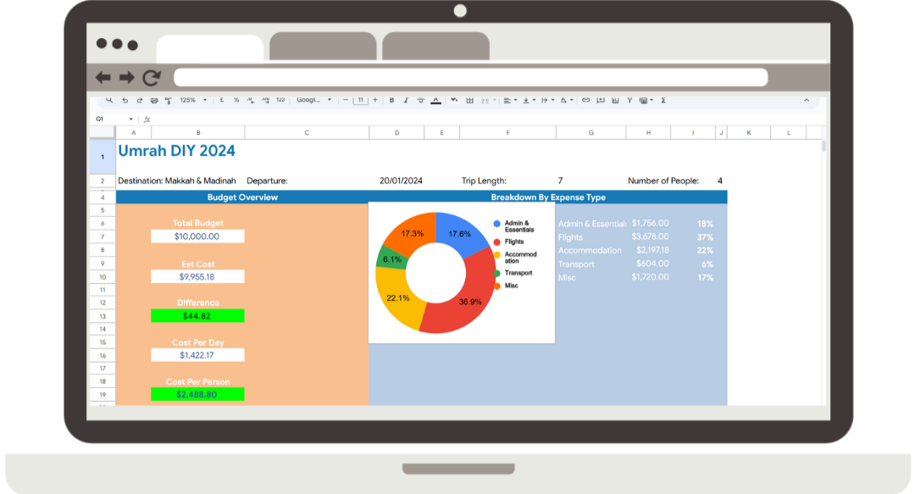Click the search menus magnifier icon

point(109,101)
